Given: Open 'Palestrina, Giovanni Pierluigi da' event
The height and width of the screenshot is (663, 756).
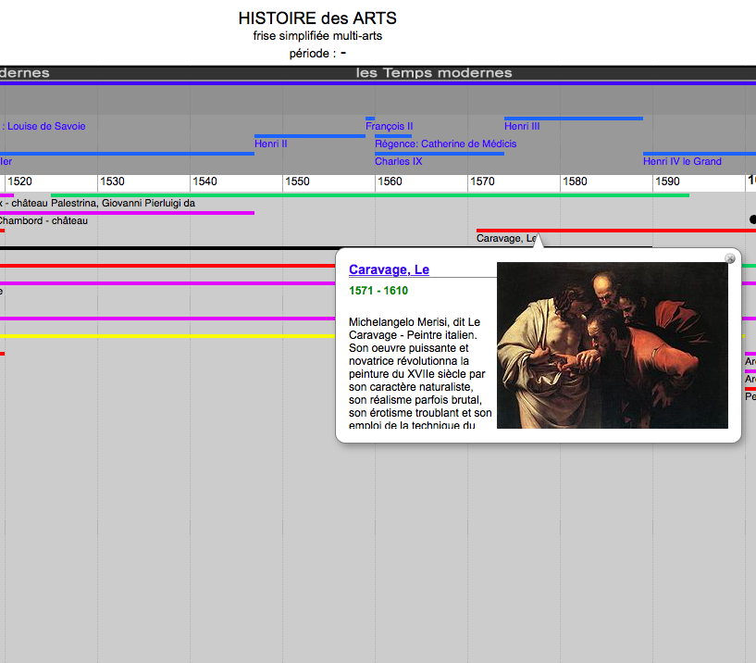Looking at the screenshot, I should pyautogui.click(x=123, y=203).
